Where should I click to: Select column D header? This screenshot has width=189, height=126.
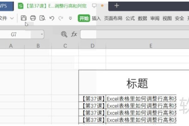92,46
